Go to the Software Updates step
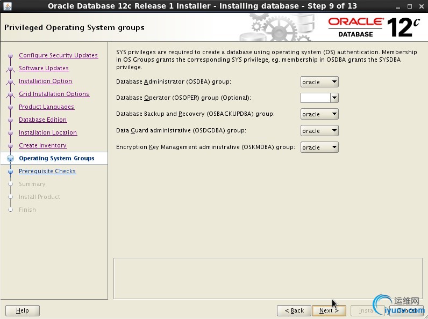The image size is (428, 319). (44, 68)
